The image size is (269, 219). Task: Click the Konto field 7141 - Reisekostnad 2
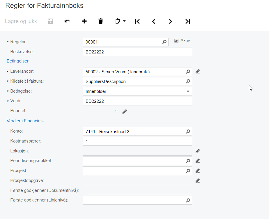pyautogui.click(x=137, y=132)
